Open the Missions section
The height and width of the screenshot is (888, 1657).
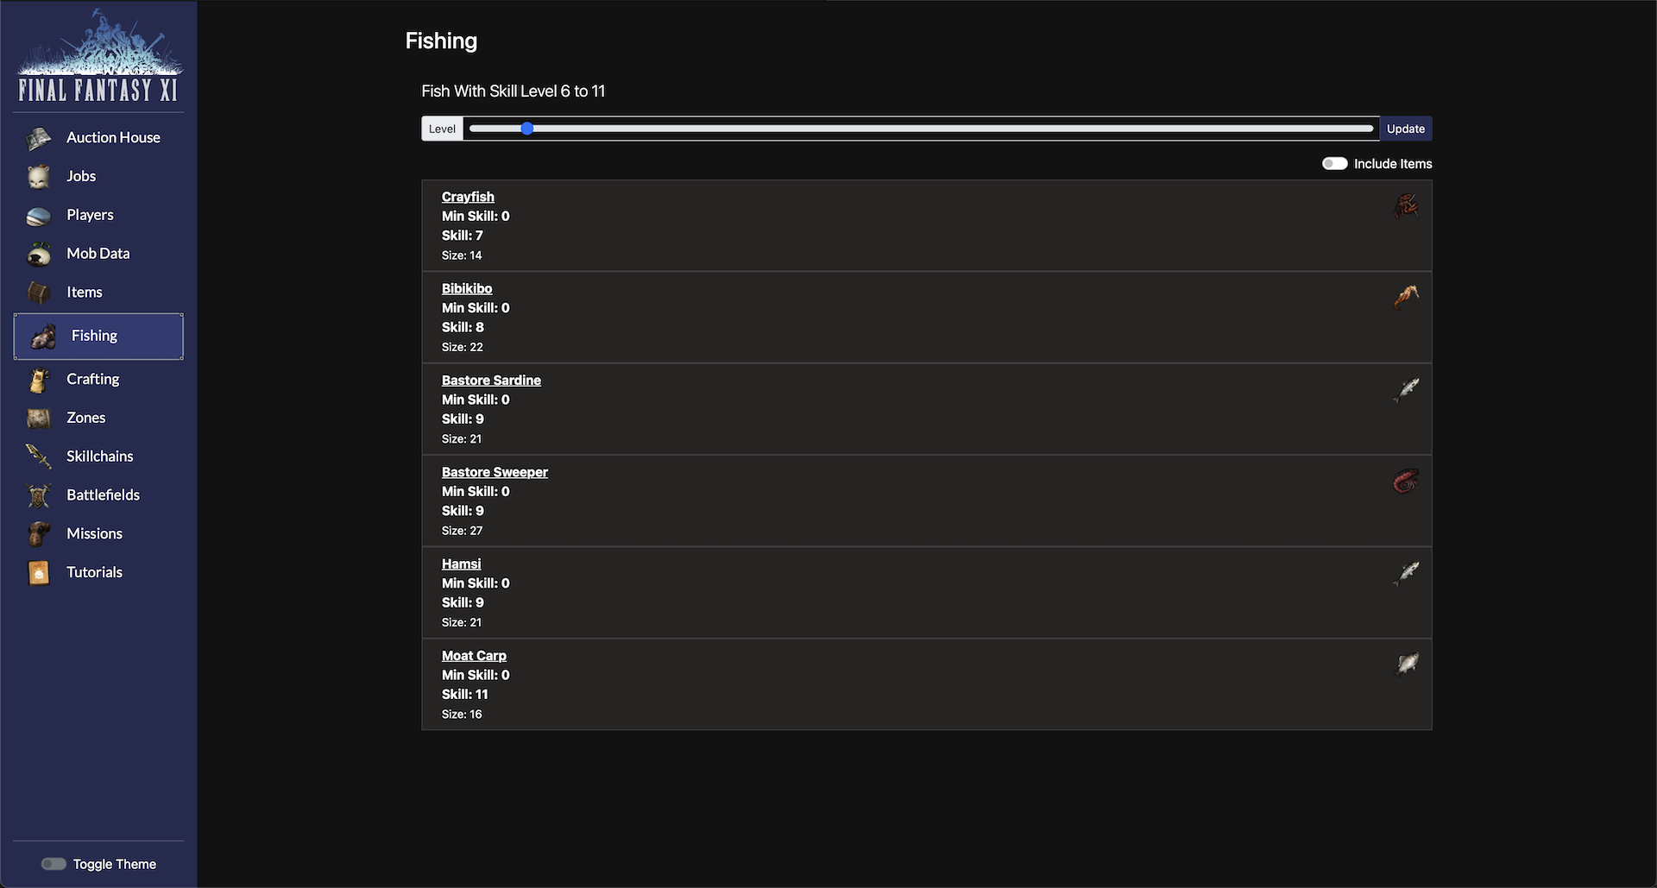(x=94, y=534)
